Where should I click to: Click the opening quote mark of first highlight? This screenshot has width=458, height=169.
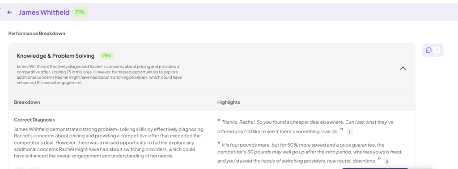[x=219, y=121]
